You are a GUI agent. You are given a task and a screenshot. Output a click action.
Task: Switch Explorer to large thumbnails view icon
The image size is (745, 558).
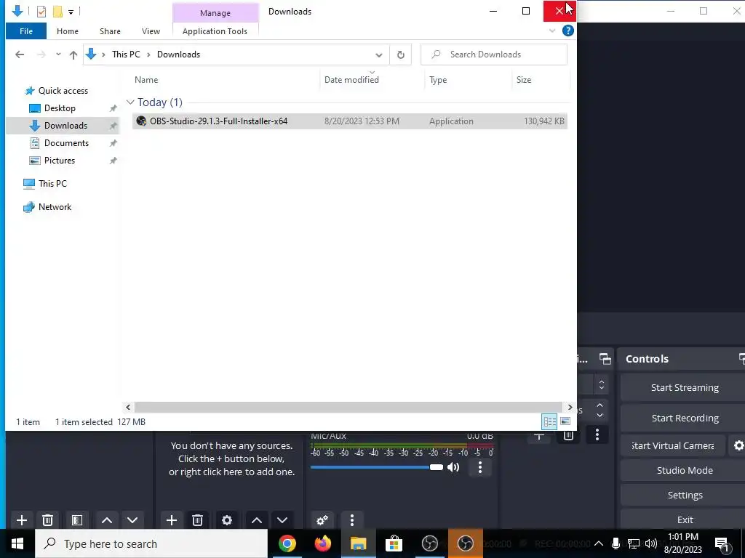point(565,421)
